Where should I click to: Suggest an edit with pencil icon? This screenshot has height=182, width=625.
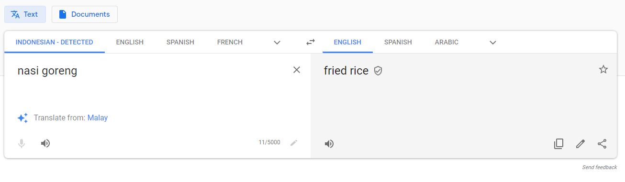(580, 144)
